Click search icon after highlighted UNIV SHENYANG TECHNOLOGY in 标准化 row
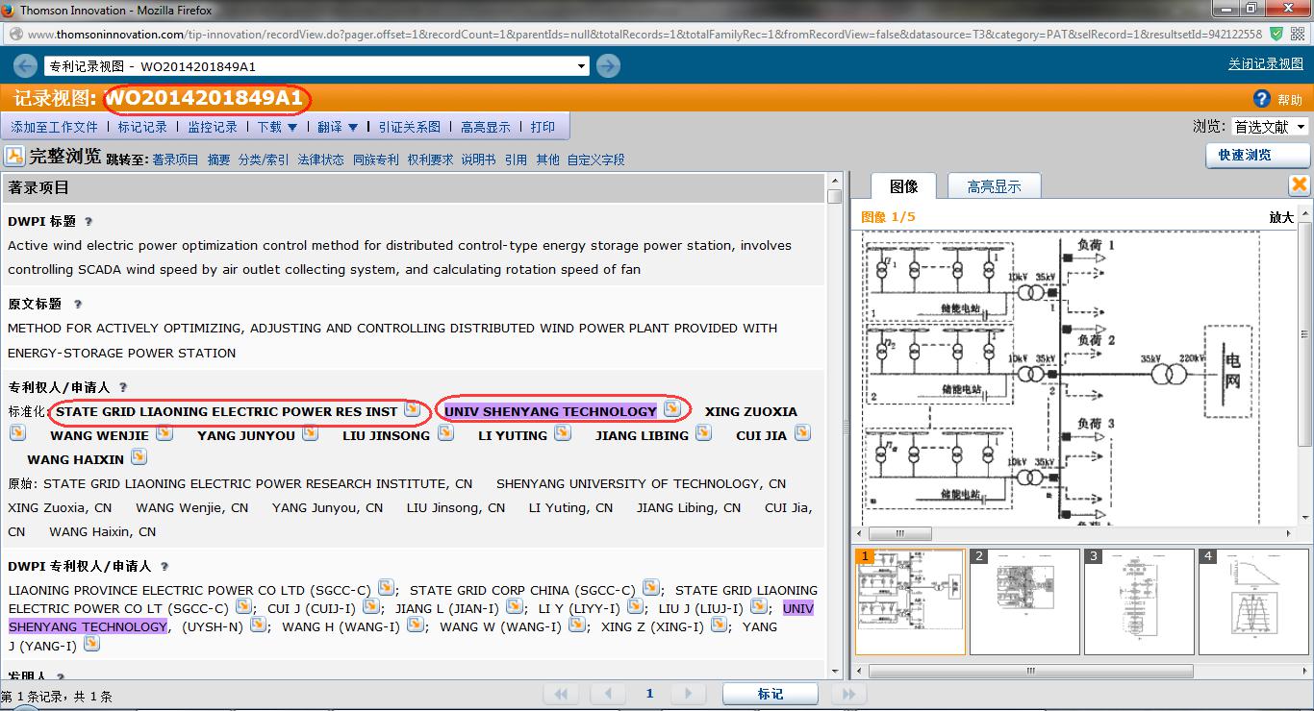The width and height of the screenshot is (1314, 711). [671, 409]
